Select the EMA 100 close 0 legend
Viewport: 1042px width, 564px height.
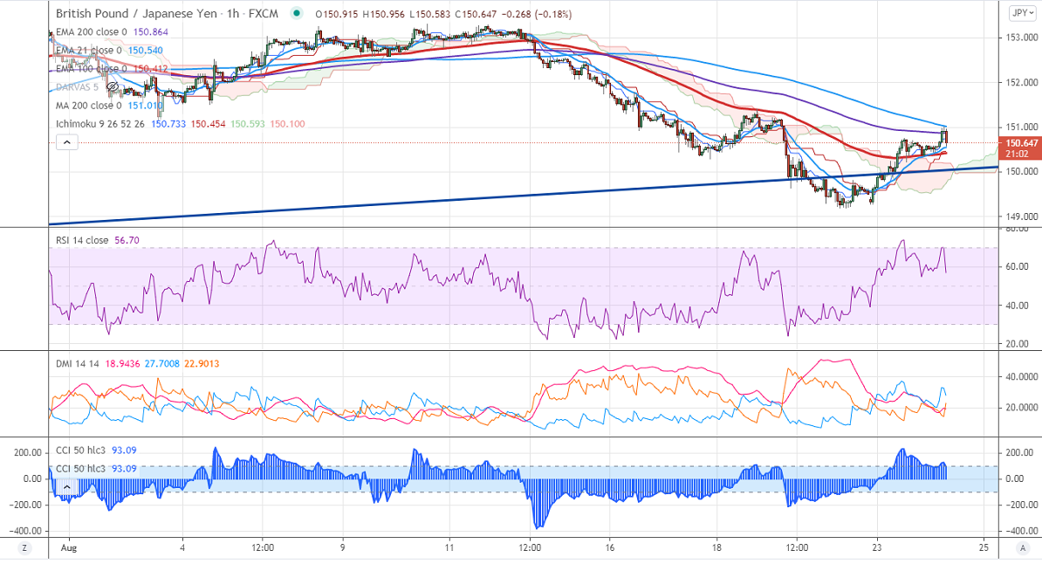tap(91, 69)
